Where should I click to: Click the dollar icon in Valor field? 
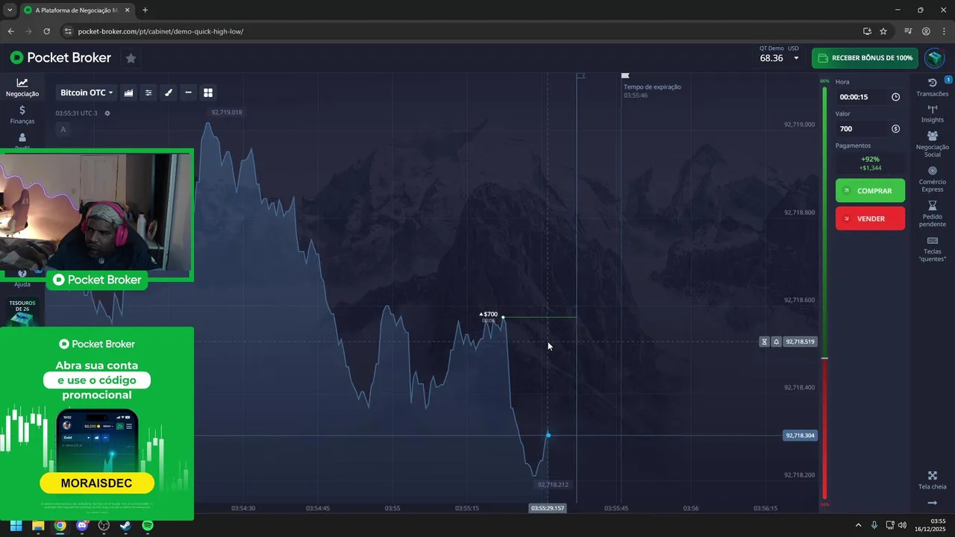tap(895, 129)
